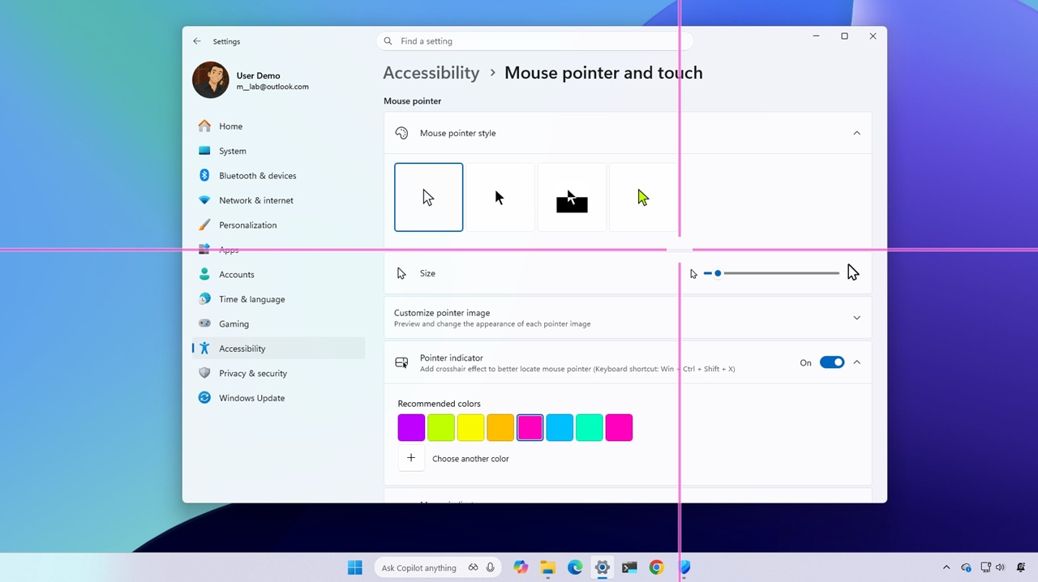Collapse the Pointer indicator section
Image resolution: width=1038 pixels, height=582 pixels.
click(856, 362)
